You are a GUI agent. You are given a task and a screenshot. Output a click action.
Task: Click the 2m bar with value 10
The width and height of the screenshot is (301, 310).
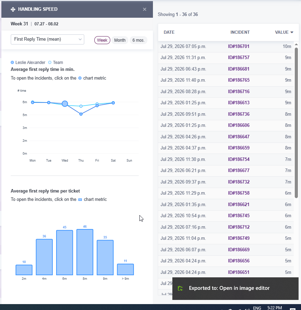point(24,270)
